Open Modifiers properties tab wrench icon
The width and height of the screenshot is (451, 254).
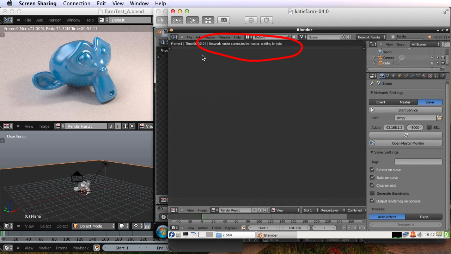[412, 76]
